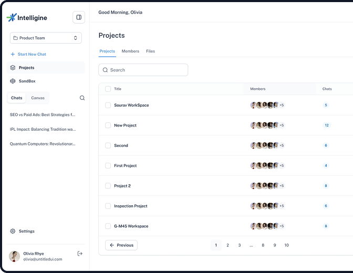Tick the checkbox next to Inspection Project
The height and width of the screenshot is (273, 353).
108,206
